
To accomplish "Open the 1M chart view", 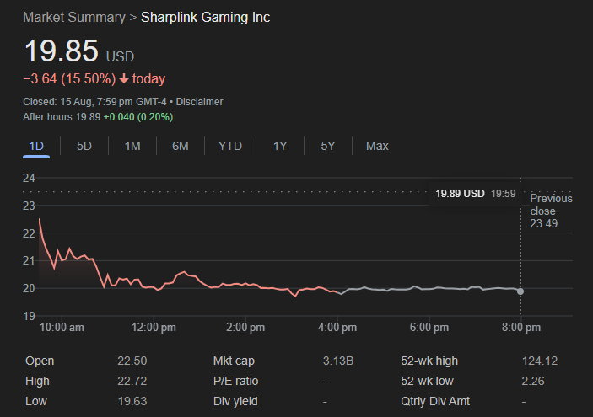I will point(132,146).
